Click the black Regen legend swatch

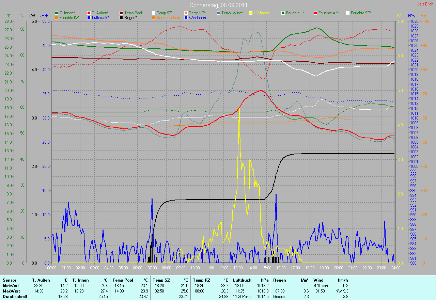click(x=121, y=17)
